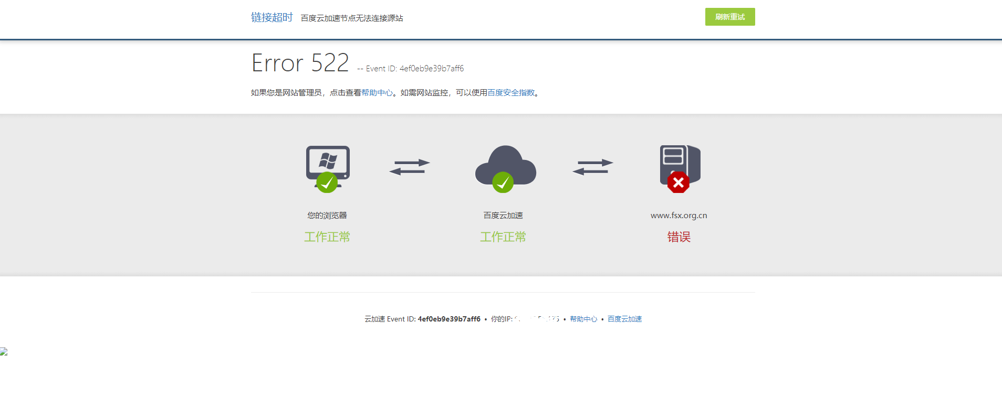Click the browser monitor icon
Screen dimensions: 1002x397
click(328, 169)
